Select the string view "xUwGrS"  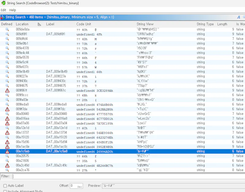point(144,114)
